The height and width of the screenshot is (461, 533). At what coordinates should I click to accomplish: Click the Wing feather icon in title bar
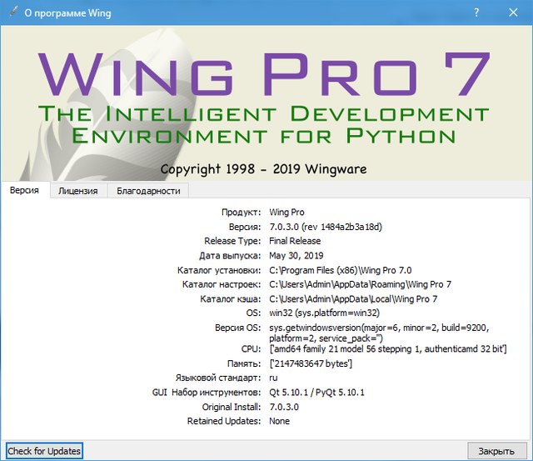11,13
